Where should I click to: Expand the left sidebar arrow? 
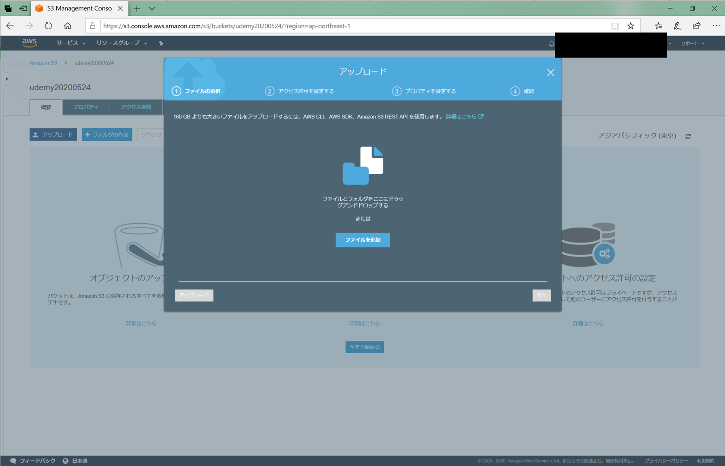(x=7, y=79)
